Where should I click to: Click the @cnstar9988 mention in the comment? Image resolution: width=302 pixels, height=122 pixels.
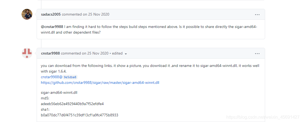pyautogui.click(x=52, y=27)
